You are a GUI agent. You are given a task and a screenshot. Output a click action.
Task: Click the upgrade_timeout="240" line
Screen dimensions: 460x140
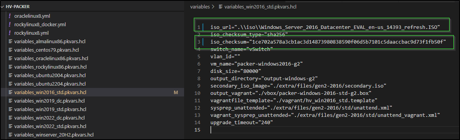coord(242,122)
